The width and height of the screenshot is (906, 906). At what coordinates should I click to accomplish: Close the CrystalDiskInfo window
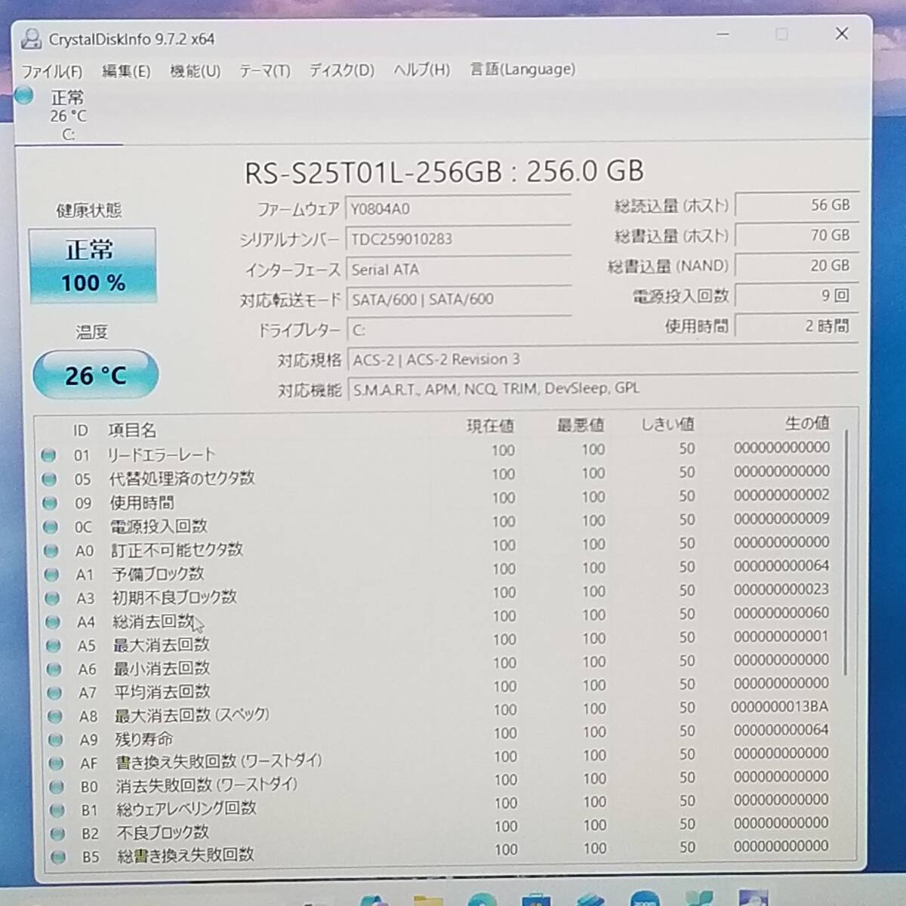[x=842, y=34]
